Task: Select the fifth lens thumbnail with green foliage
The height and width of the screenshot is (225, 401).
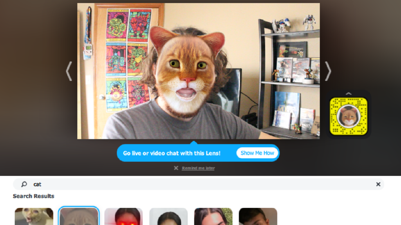Action: [x=213, y=216]
